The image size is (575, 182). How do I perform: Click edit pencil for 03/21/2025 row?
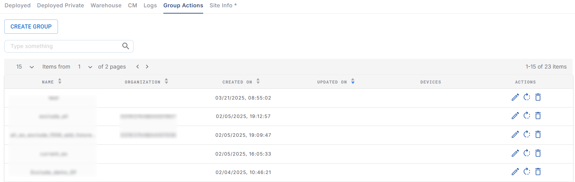click(515, 97)
